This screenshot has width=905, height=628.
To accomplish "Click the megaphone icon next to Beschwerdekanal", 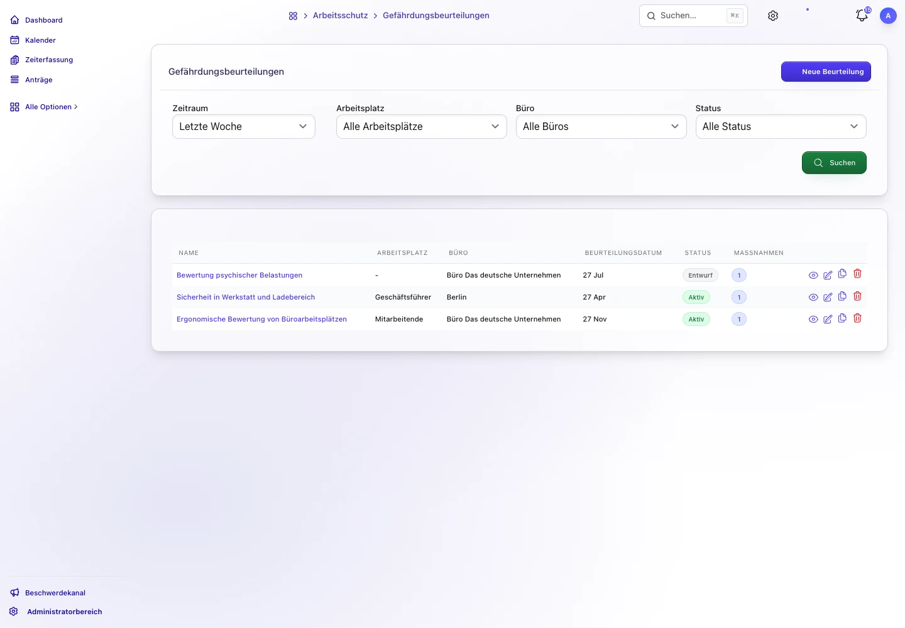I will point(14,593).
